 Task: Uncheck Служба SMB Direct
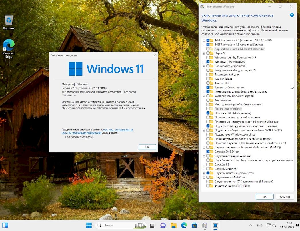(x=208, y=152)
